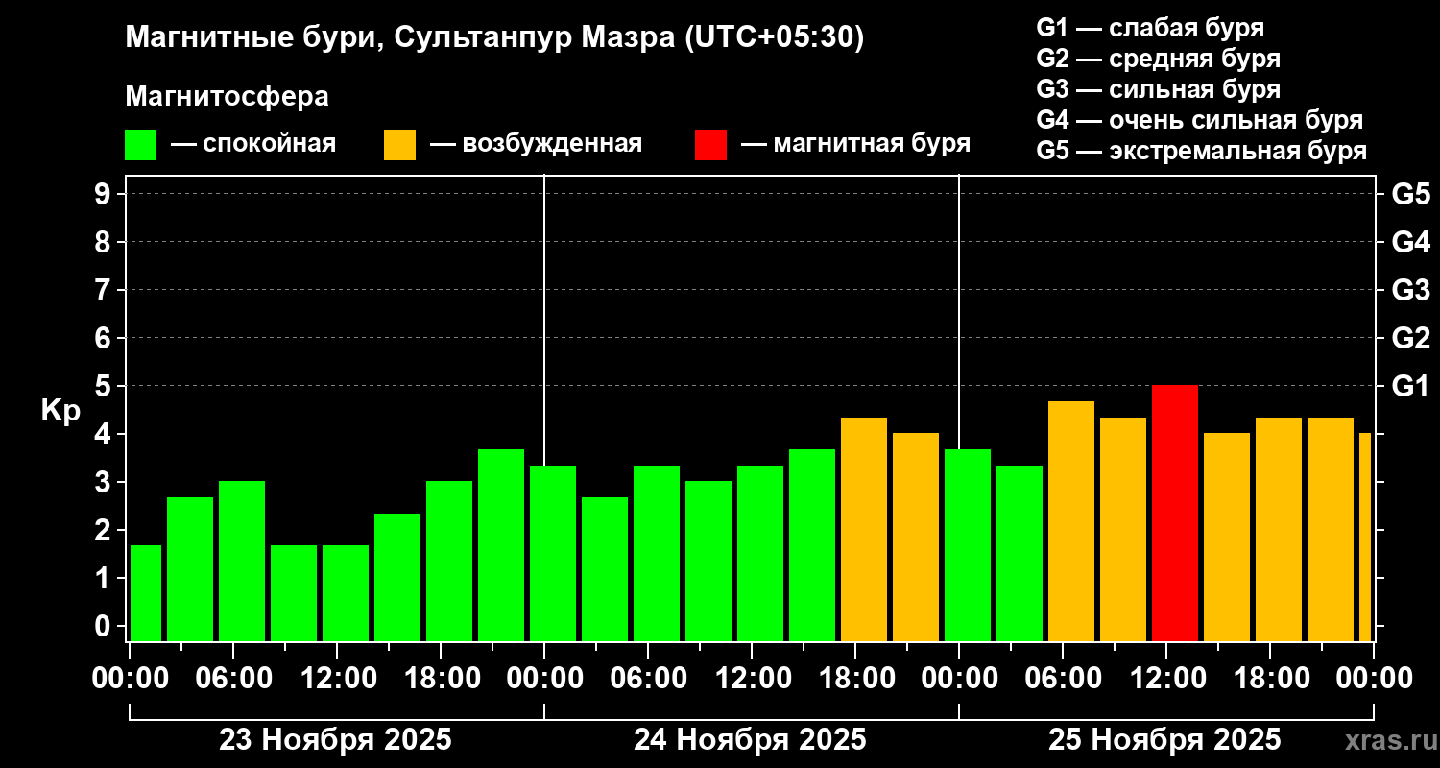The width and height of the screenshot is (1440, 768).
Task: Click the '06:00' time label above 23 Ноября
Action: click(233, 679)
